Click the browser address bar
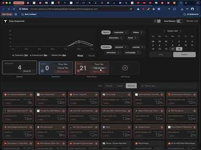 [75, 9]
